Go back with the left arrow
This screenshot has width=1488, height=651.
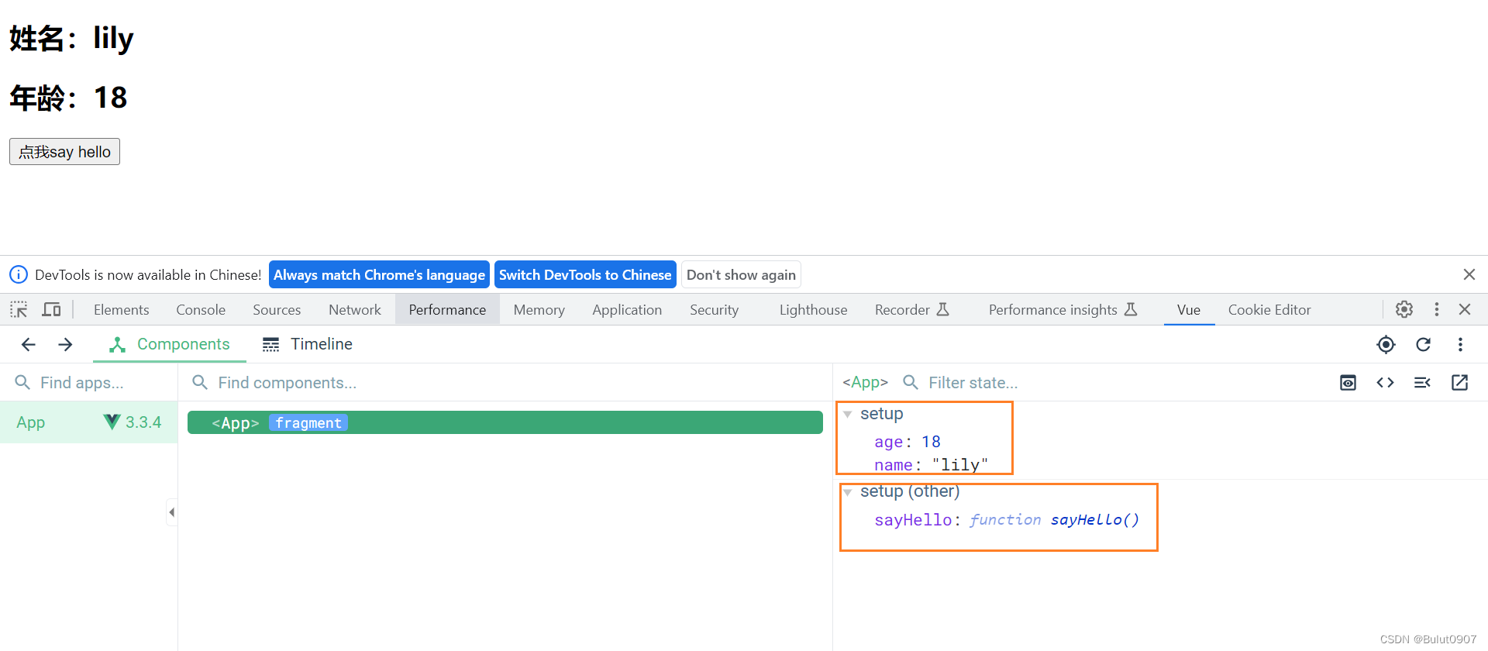point(29,344)
